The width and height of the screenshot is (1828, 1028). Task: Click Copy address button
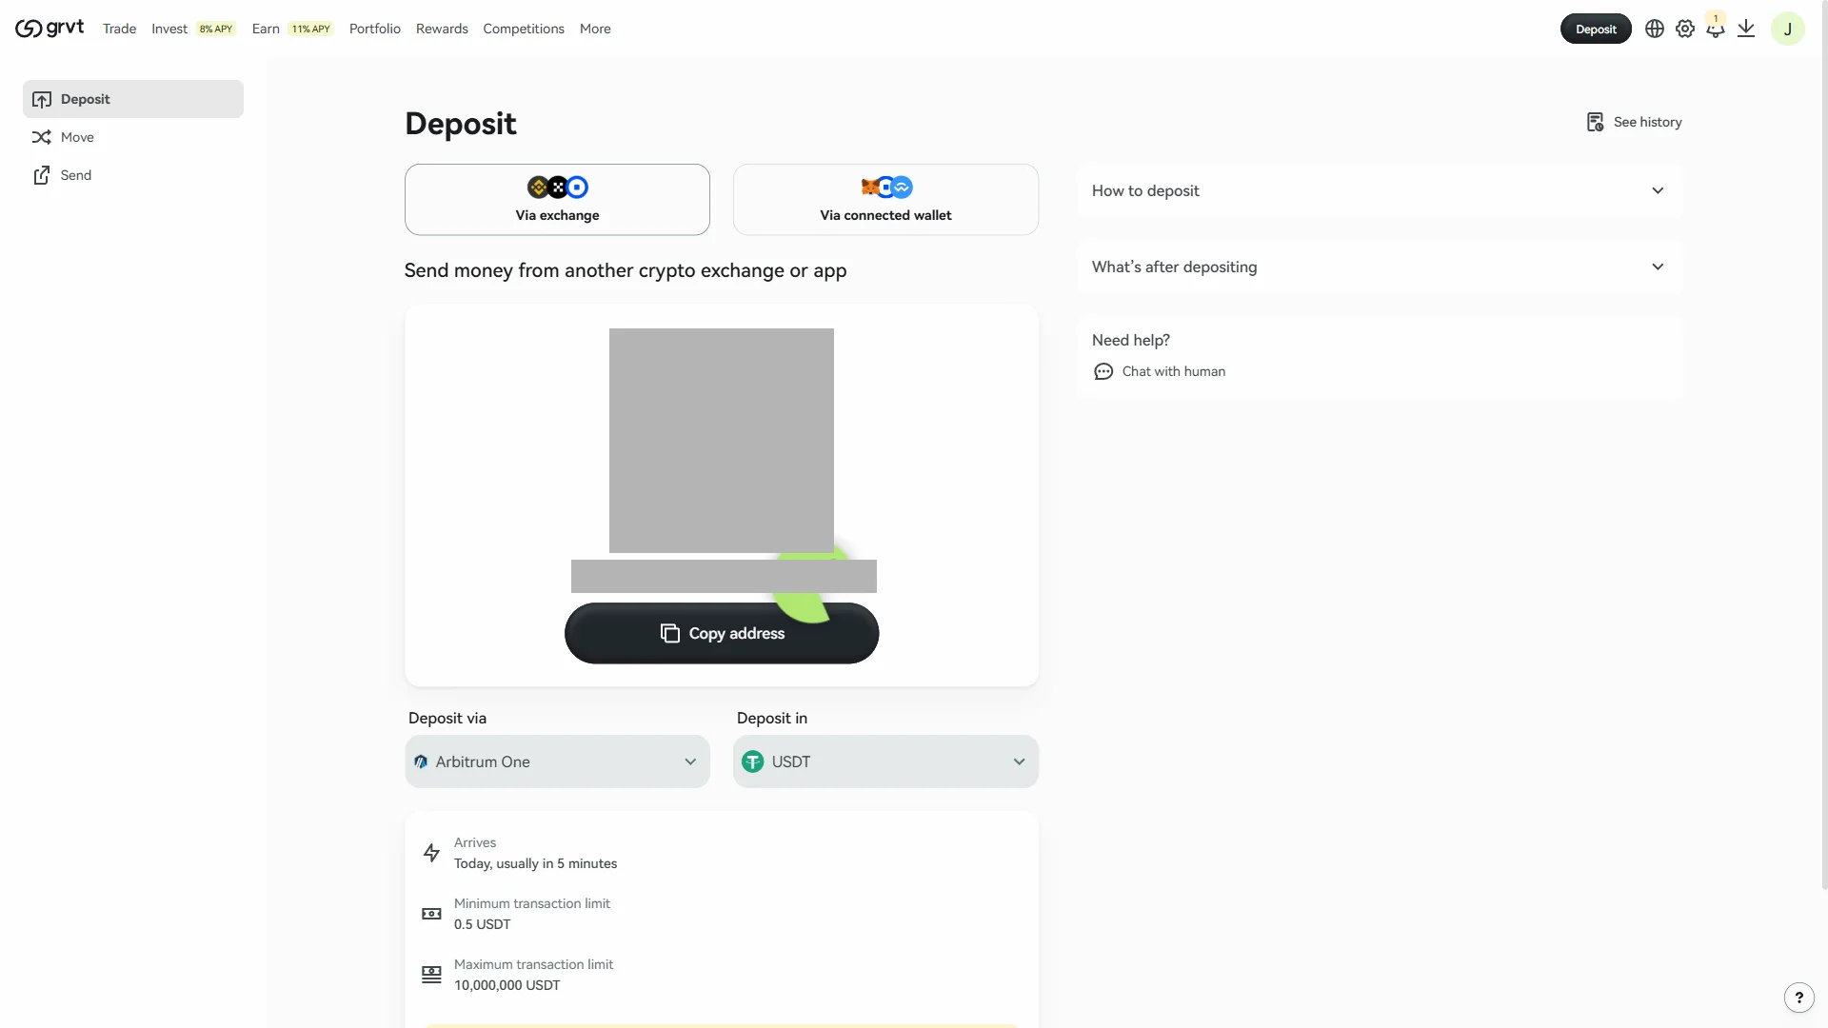(x=722, y=633)
